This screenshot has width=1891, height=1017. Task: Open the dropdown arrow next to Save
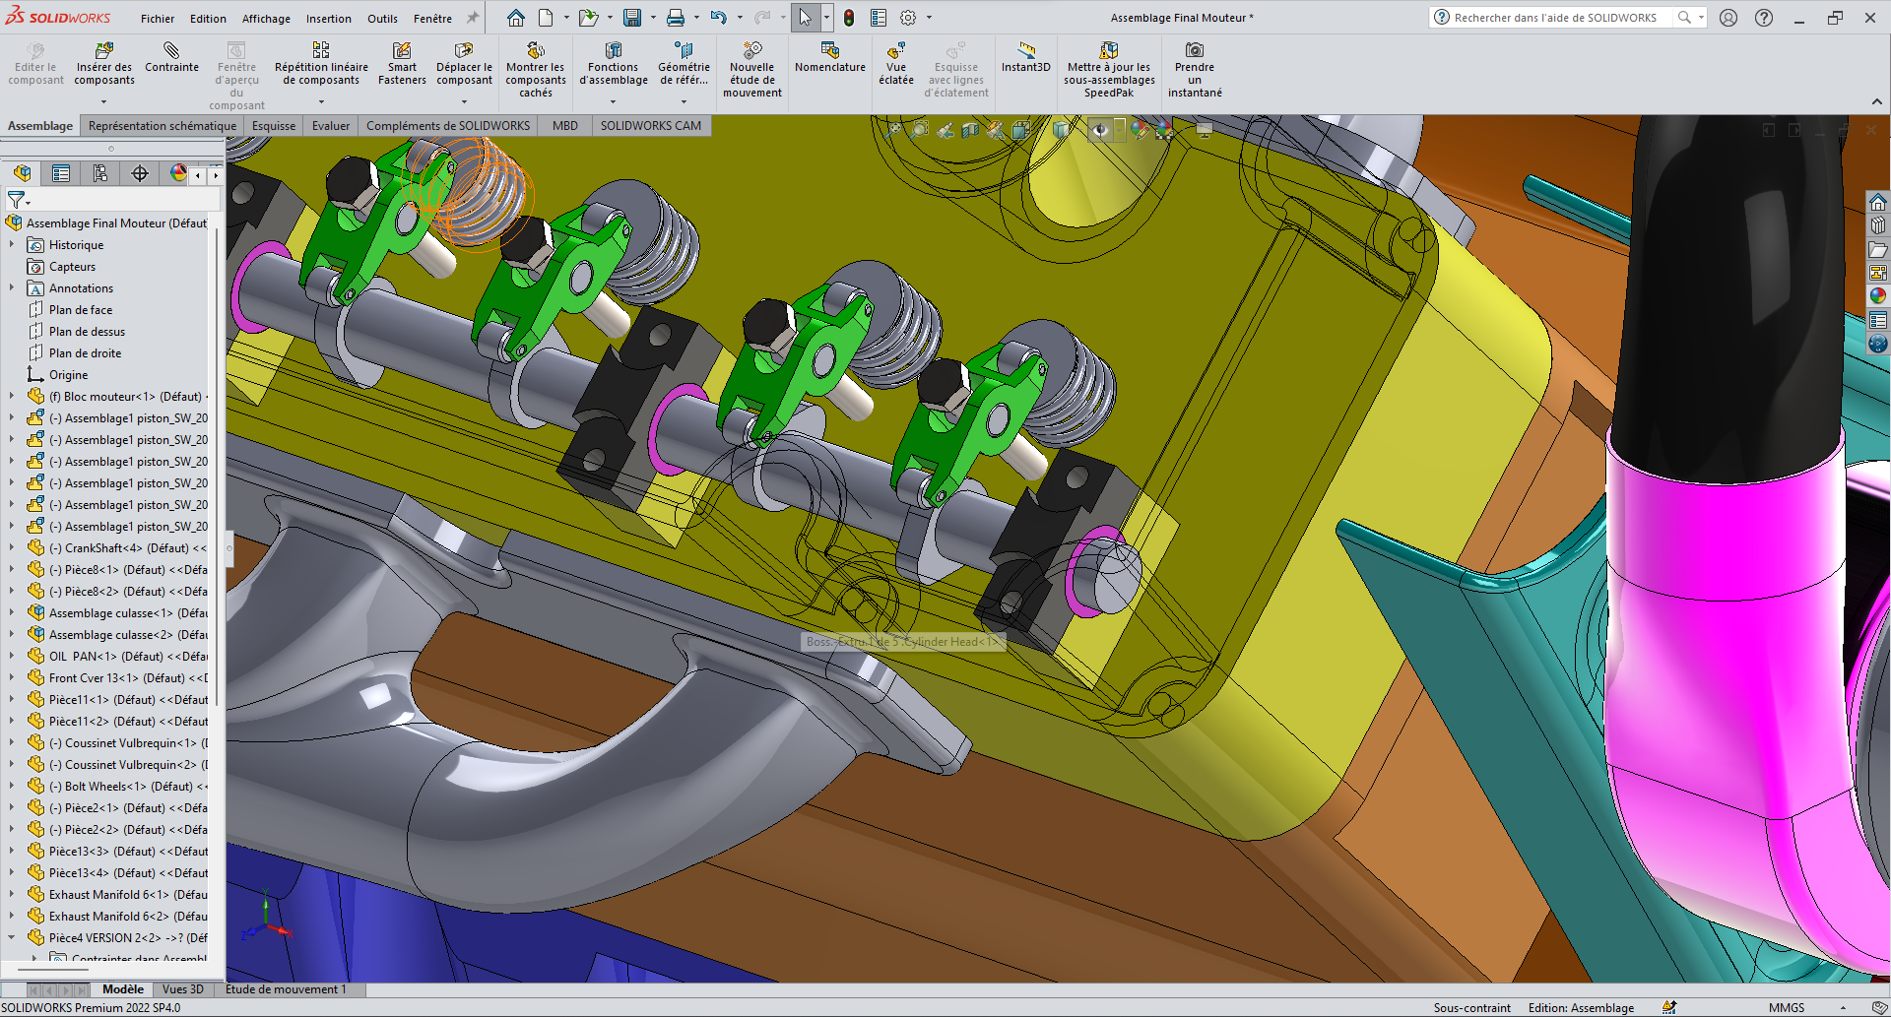[x=653, y=18]
